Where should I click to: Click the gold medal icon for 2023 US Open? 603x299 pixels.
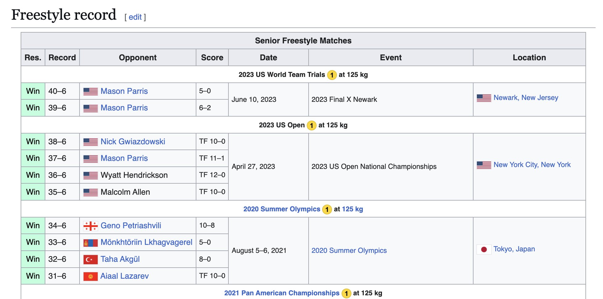312,125
